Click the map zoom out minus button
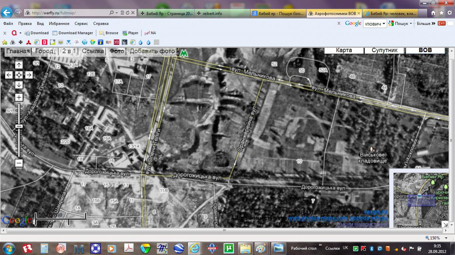 point(19,163)
